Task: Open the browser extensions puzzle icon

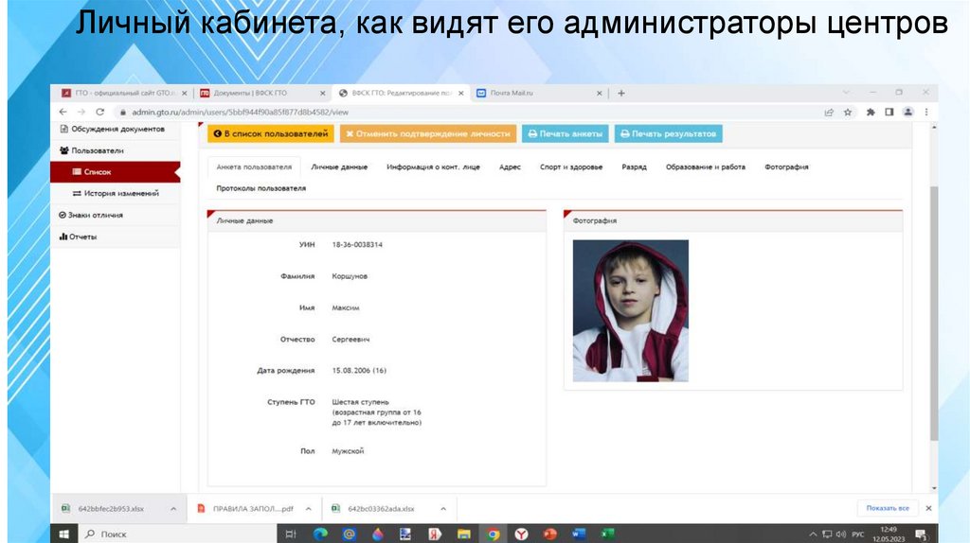Action: tap(870, 112)
